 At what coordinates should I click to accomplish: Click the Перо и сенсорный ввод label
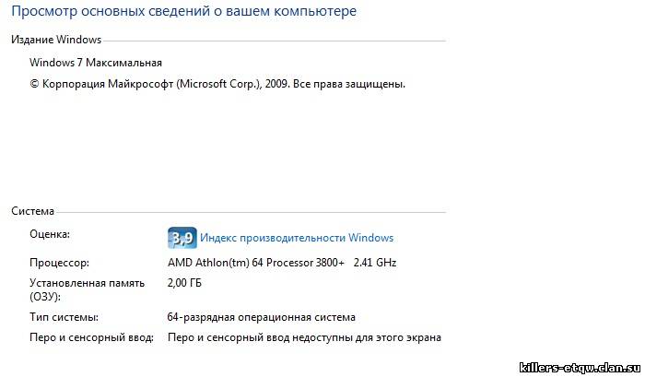coord(91,337)
